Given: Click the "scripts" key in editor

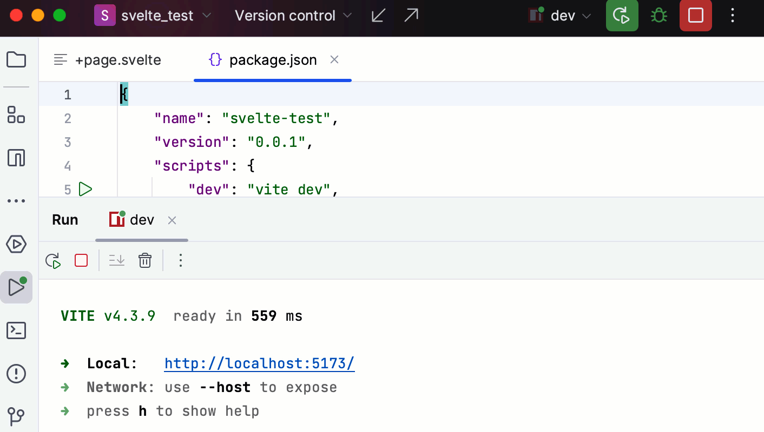Looking at the screenshot, I should click(x=193, y=165).
